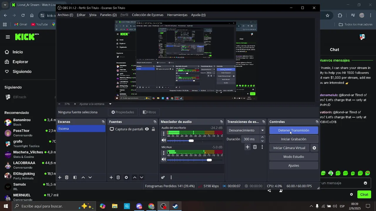Add a new transition with plus icon
The width and height of the screenshot is (376, 211).
pyautogui.click(x=248, y=147)
